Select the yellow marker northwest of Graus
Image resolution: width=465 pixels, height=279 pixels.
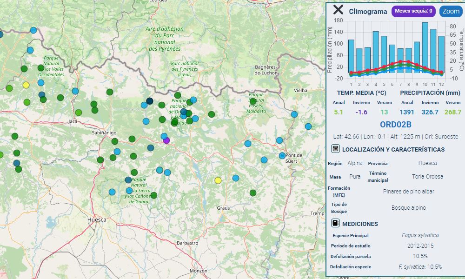[x=218, y=180]
